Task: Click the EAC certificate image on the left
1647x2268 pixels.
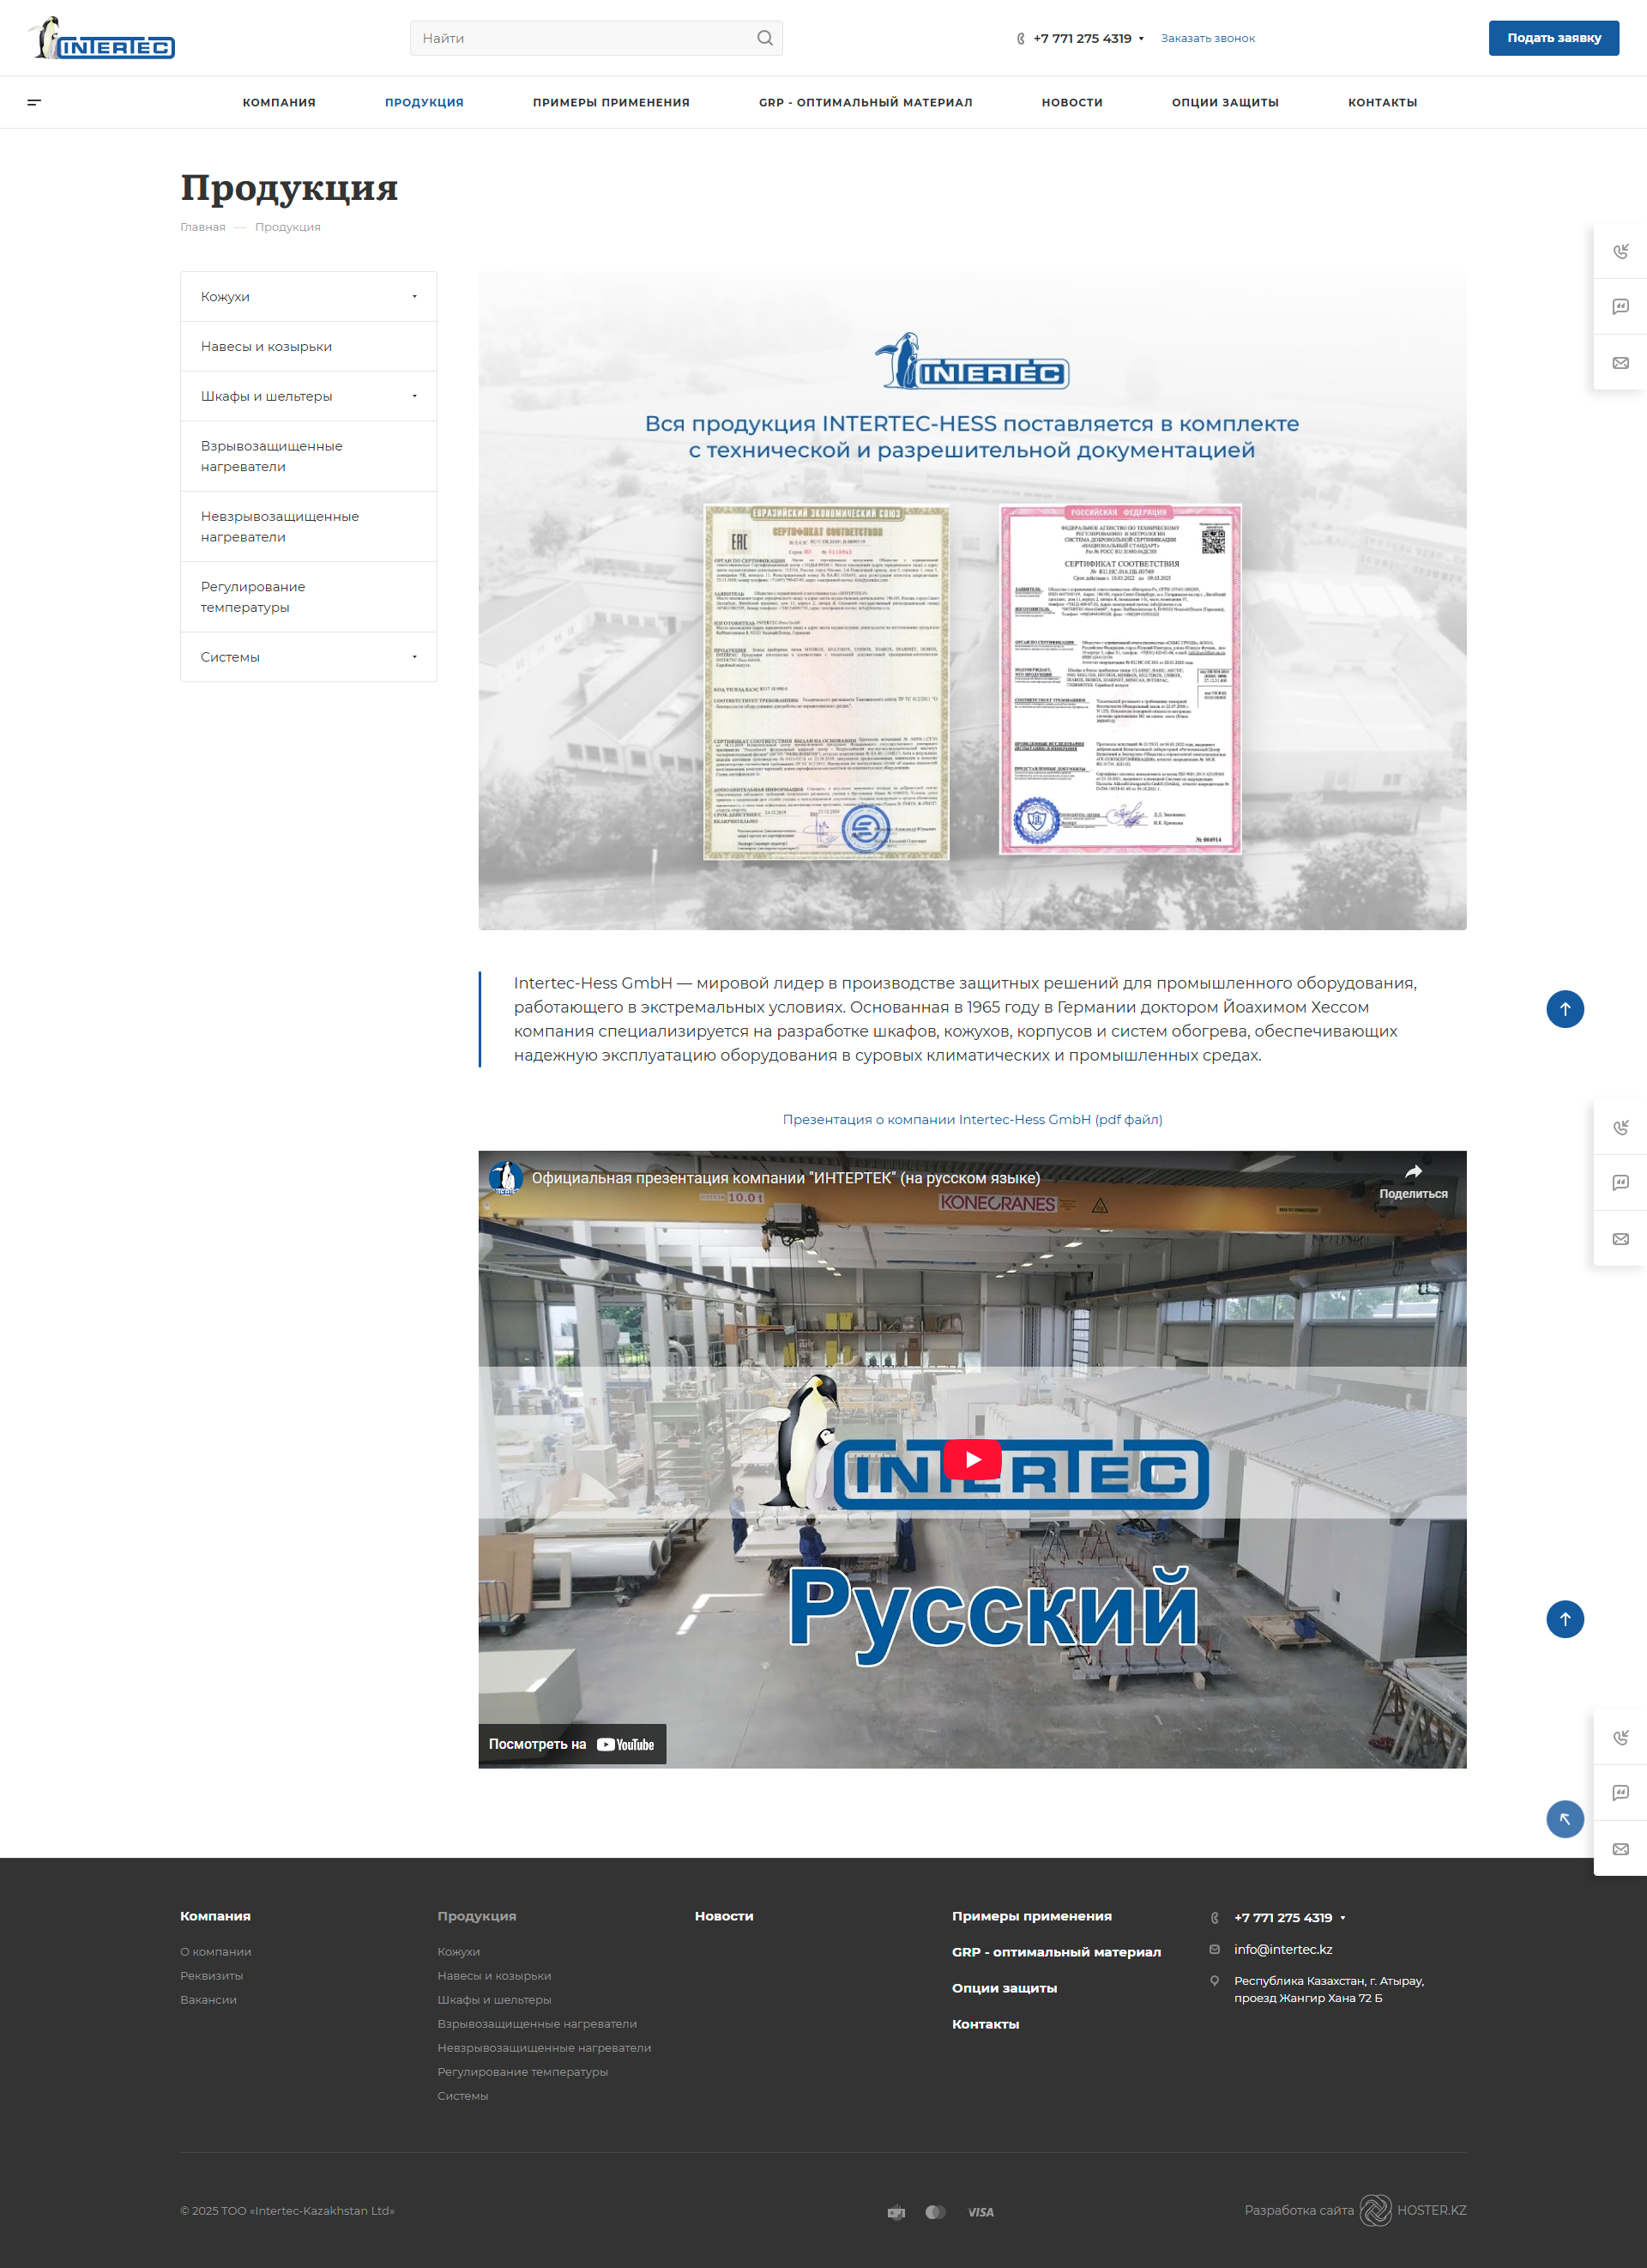Action: coord(826,682)
